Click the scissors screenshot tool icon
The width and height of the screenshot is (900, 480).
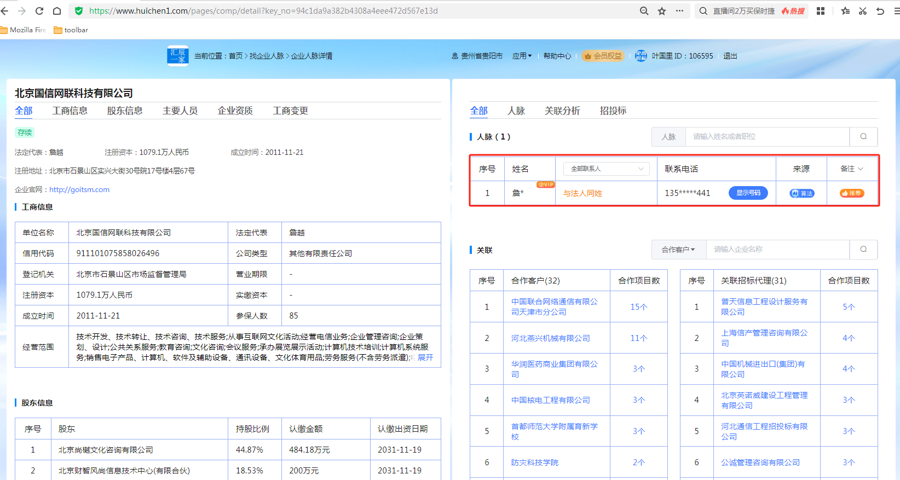pos(863,11)
